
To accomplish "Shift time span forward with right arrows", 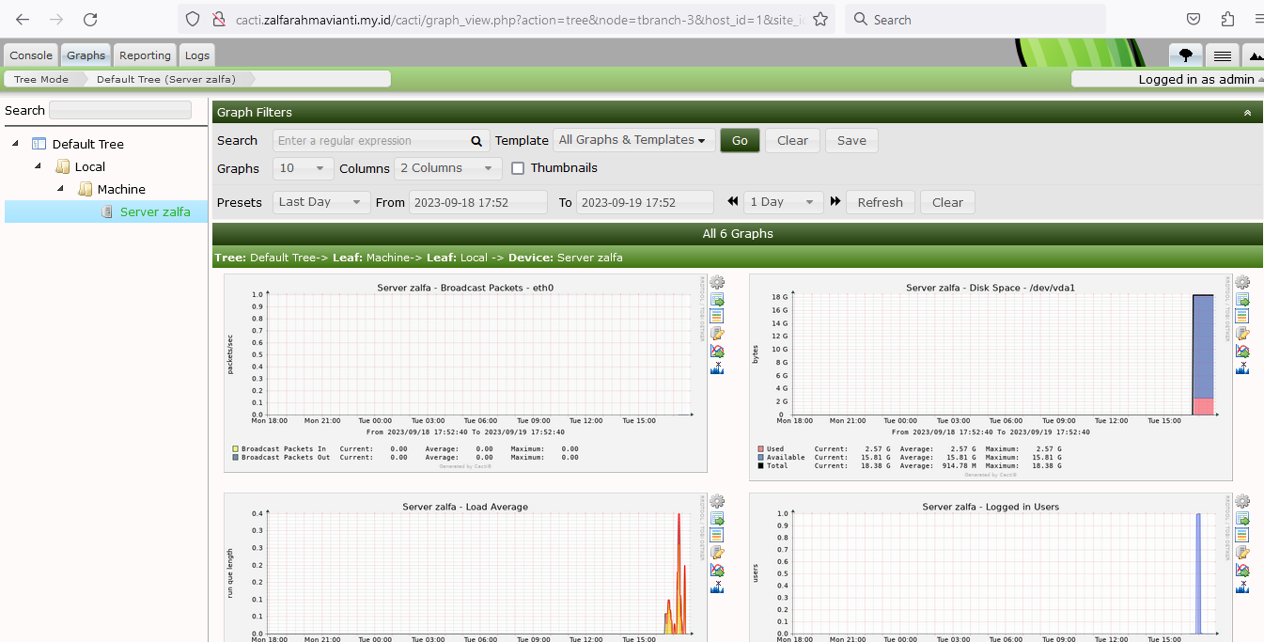I will pyautogui.click(x=835, y=202).
